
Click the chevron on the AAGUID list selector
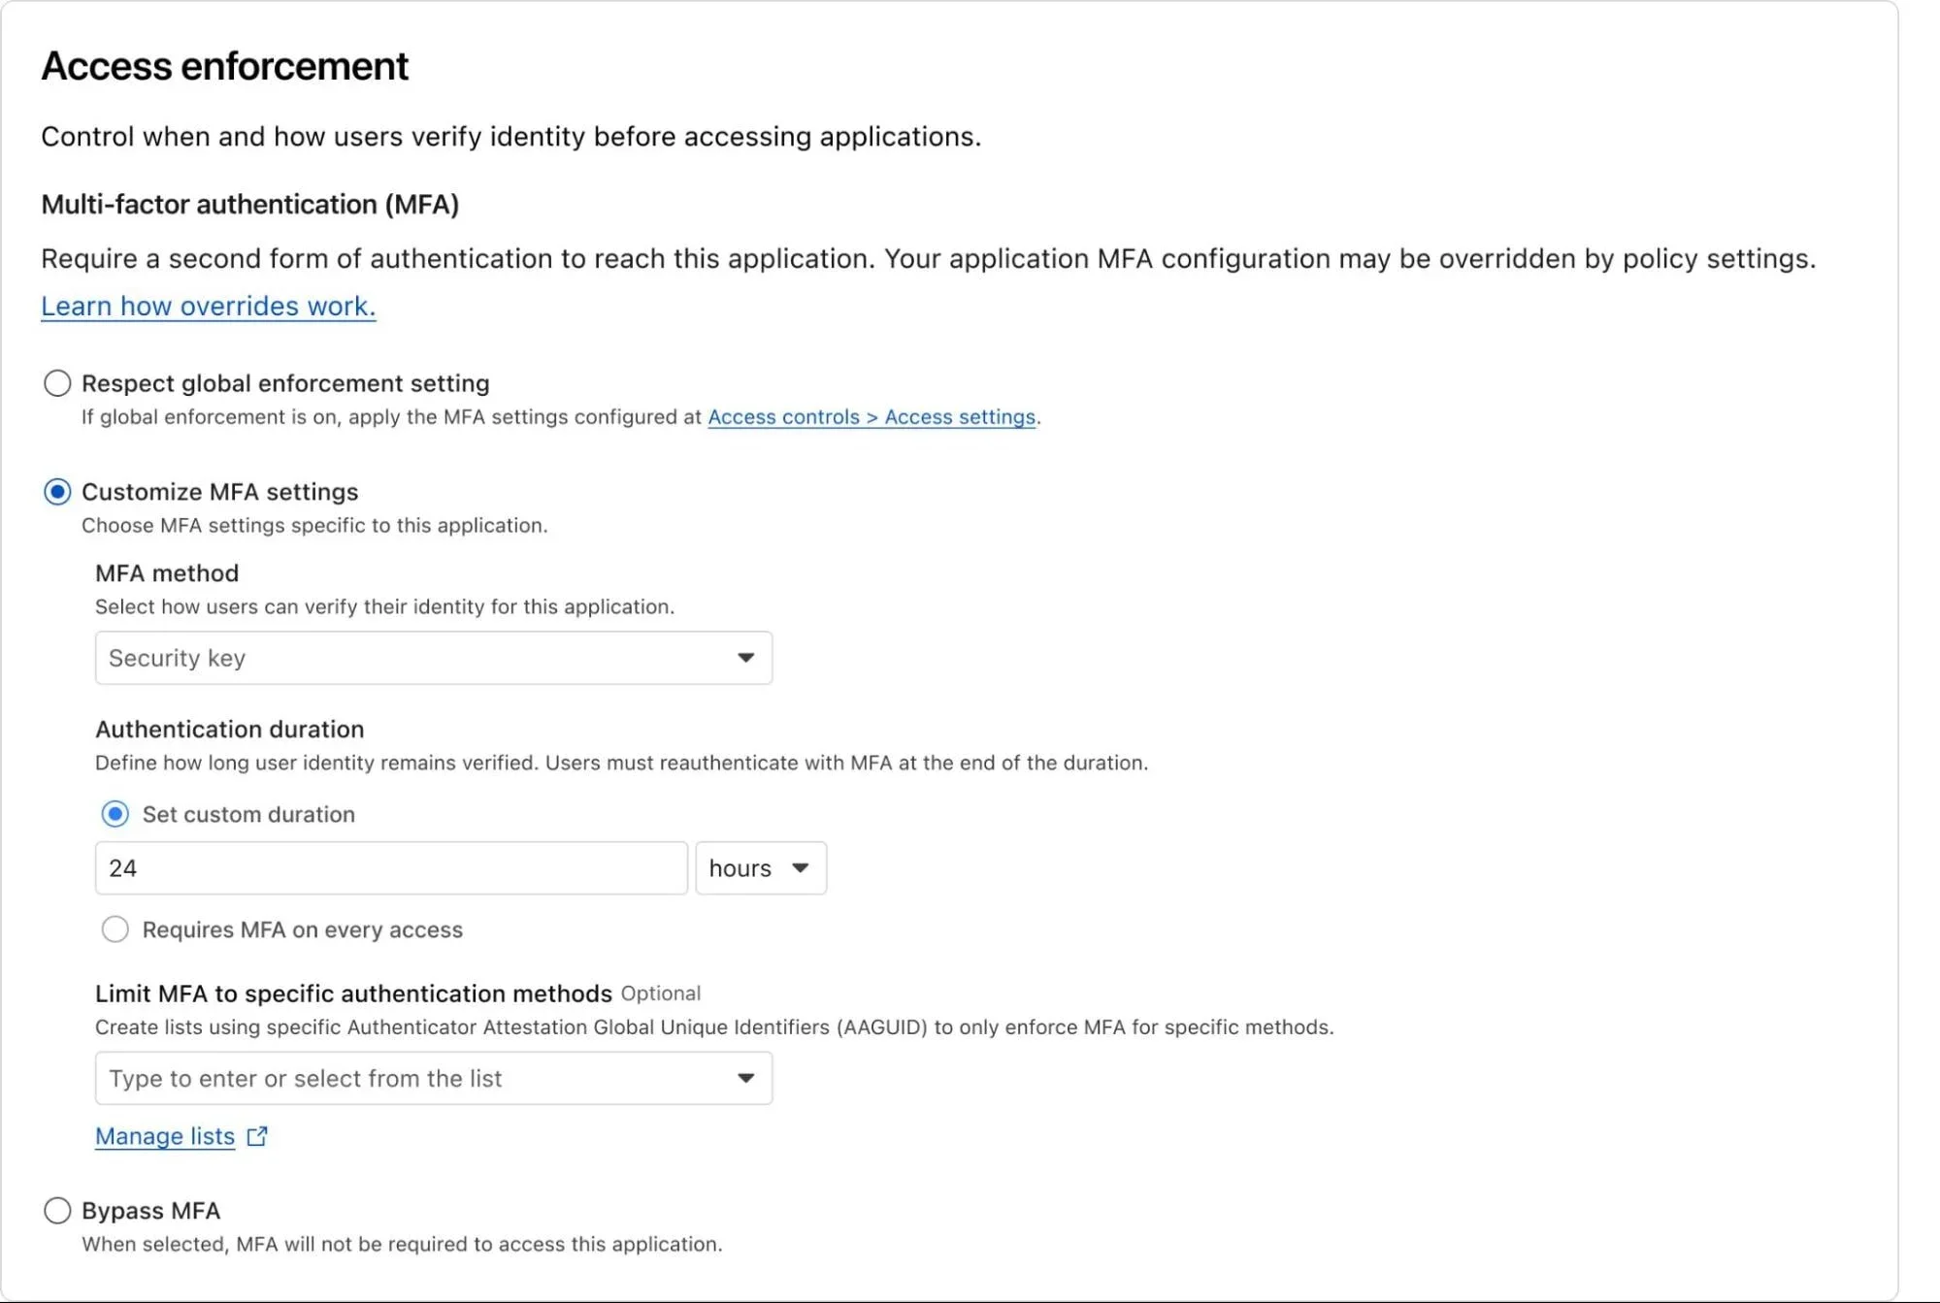(745, 1078)
